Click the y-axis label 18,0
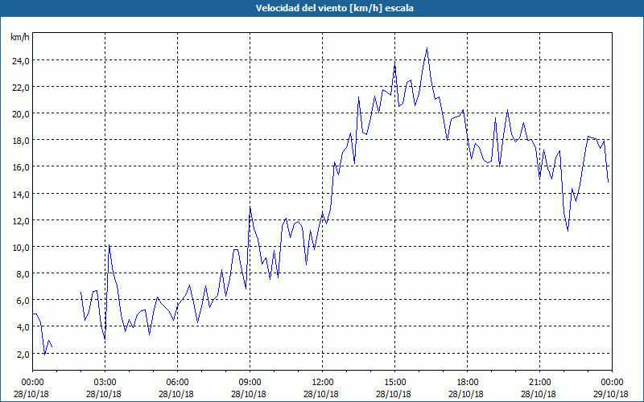This screenshot has height=402, width=644. click(x=21, y=141)
